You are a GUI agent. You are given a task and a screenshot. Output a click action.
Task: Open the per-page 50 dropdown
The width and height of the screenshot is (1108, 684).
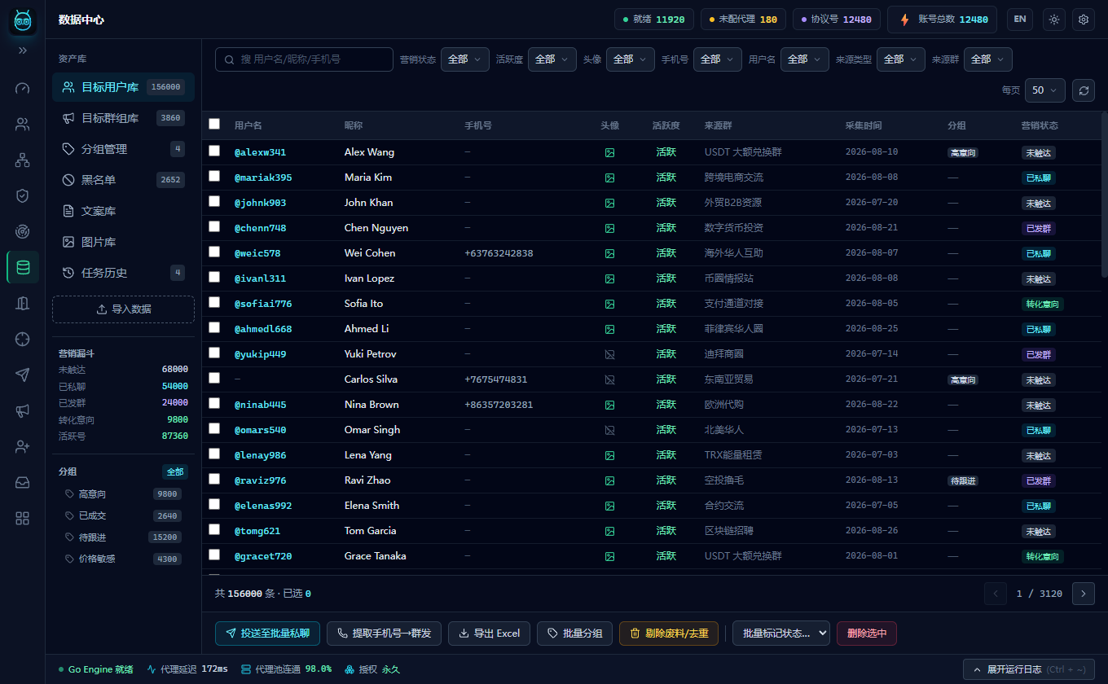(1045, 90)
